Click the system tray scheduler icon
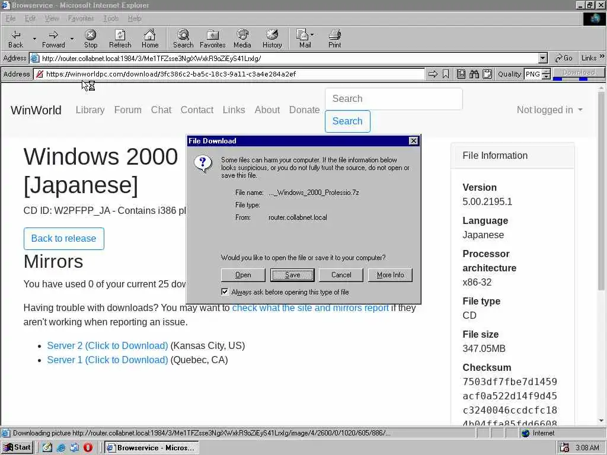Screen dimensions: 607x455 (x=564, y=448)
